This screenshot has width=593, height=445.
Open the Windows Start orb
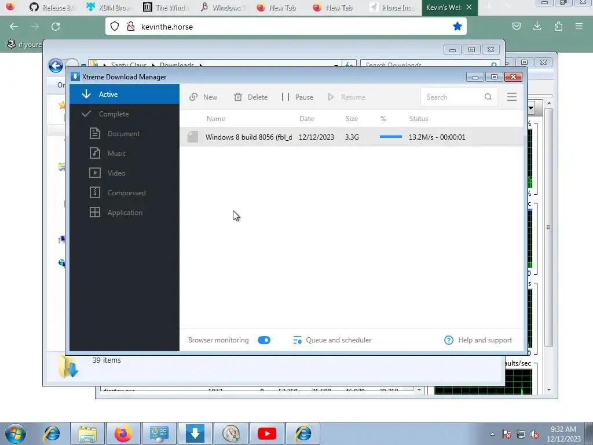16,433
